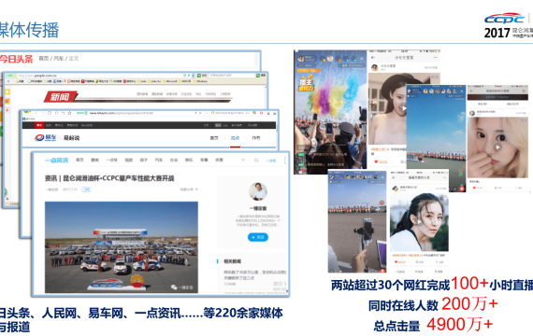Like the post of woman in white shirt

tap(396, 261)
